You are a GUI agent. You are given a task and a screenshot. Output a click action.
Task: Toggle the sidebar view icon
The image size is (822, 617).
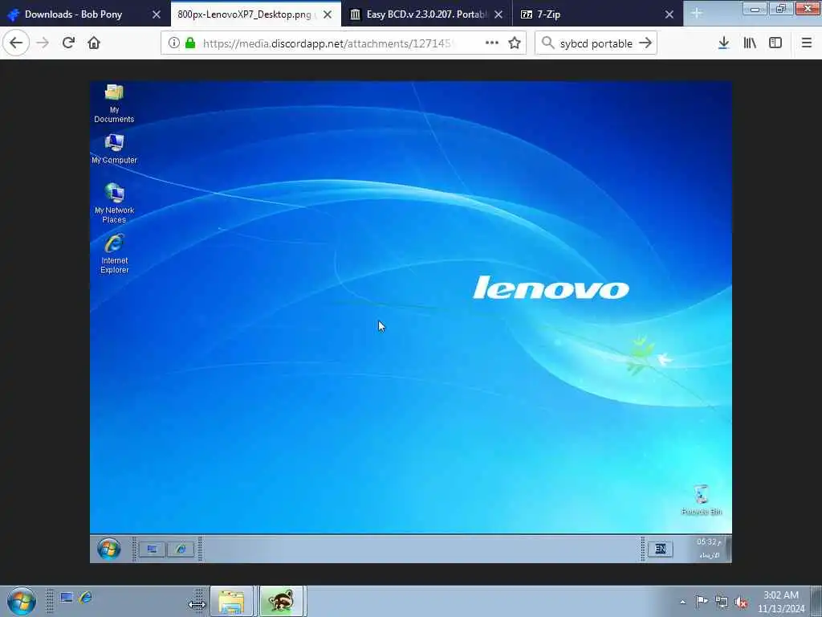pyautogui.click(x=775, y=43)
